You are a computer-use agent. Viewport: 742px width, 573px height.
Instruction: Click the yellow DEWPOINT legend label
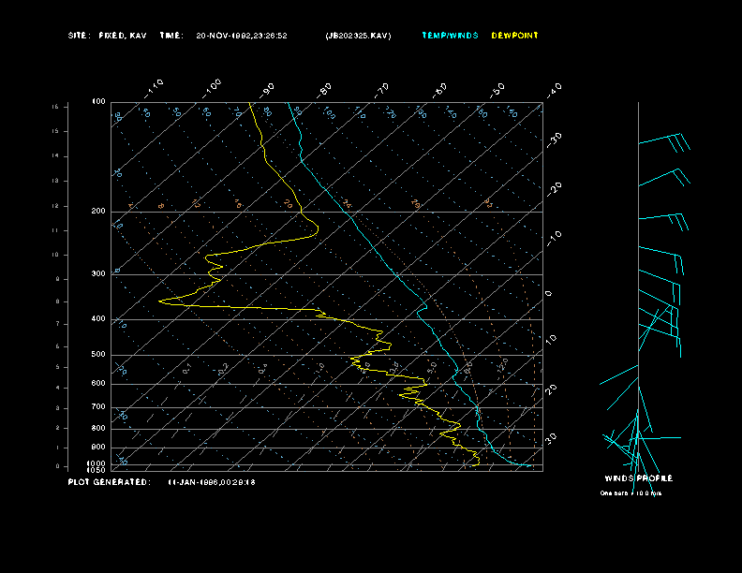coord(514,36)
